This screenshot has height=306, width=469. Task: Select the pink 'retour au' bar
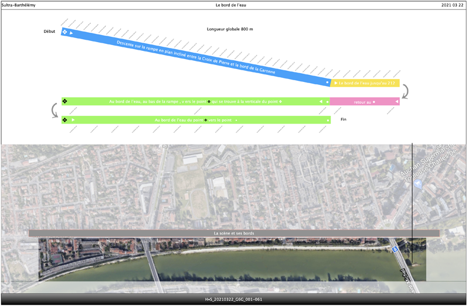pyautogui.click(x=362, y=102)
